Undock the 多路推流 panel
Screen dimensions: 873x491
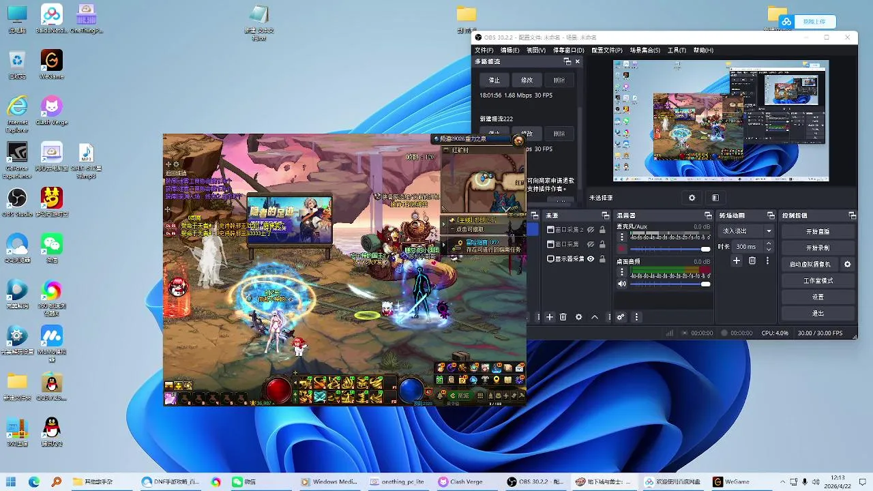tap(567, 61)
